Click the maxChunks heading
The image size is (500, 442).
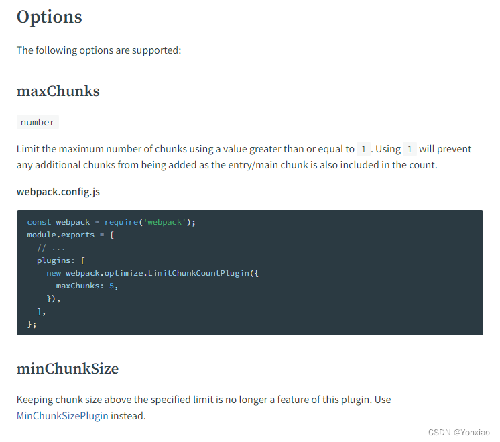(58, 91)
